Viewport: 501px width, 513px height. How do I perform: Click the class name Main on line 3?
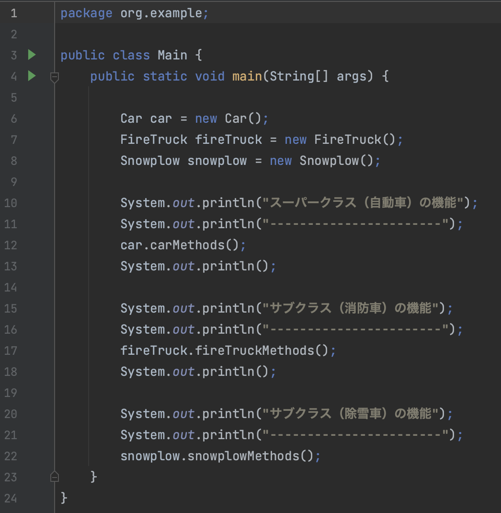(x=172, y=55)
